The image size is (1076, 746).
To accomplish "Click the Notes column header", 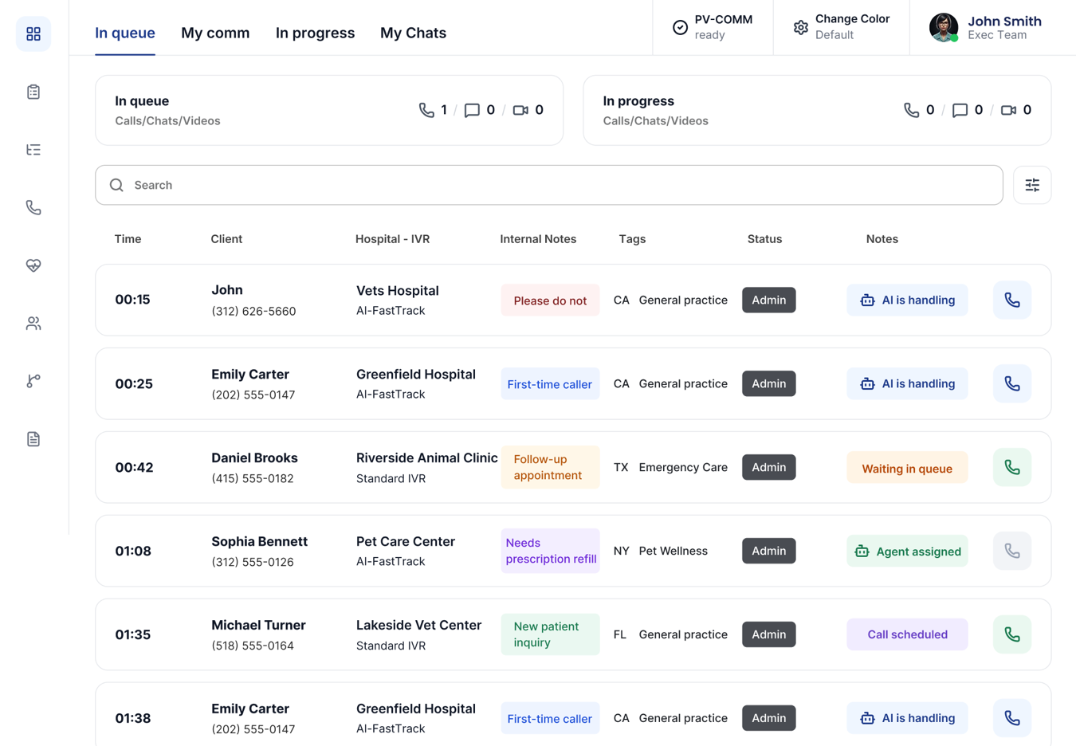I will pyautogui.click(x=882, y=239).
